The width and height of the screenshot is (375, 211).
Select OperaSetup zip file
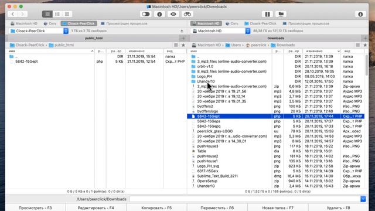tap(275, 181)
